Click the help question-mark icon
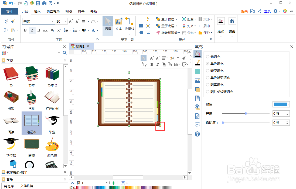This screenshot has width=296, height=189. pyautogui.click(x=197, y=134)
